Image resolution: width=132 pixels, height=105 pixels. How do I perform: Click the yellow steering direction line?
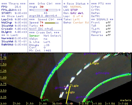pyautogui.click(x=68, y=95)
